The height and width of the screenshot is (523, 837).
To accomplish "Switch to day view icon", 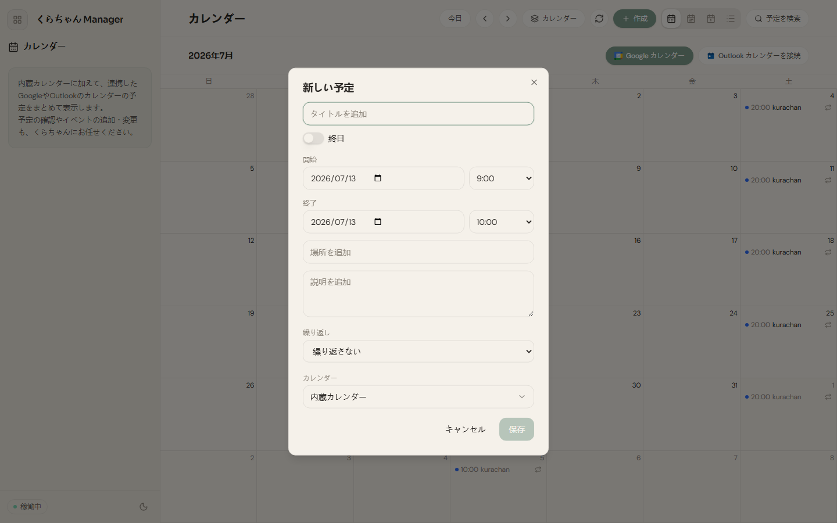I will coord(711,19).
